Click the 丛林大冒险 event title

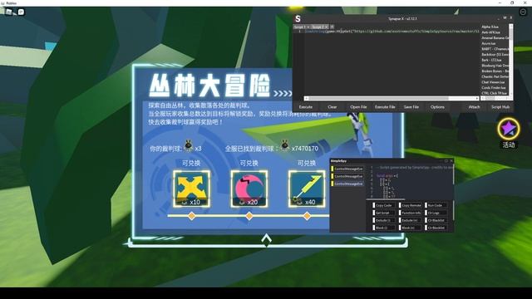tap(209, 86)
